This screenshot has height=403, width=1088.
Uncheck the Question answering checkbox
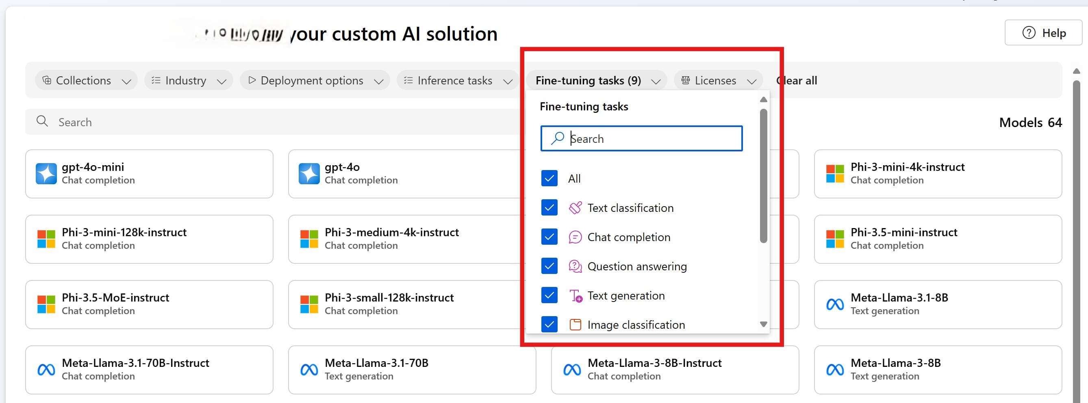coord(549,266)
